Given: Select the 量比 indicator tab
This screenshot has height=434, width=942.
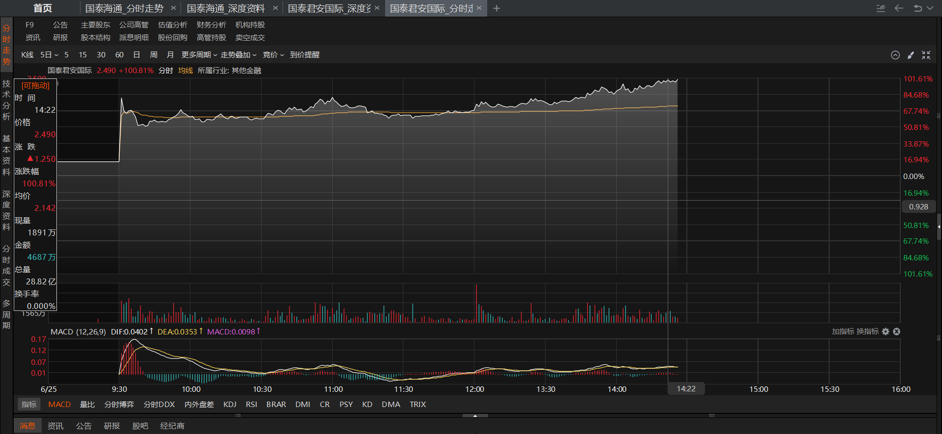Looking at the screenshot, I should coord(87,405).
